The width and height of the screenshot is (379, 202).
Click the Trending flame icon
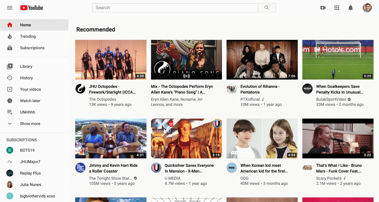[10, 36]
